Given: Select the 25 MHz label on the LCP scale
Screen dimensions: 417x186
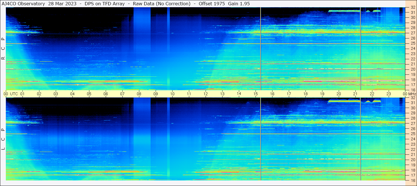Looking at the screenshot, I should pyautogui.click(x=413, y=134).
